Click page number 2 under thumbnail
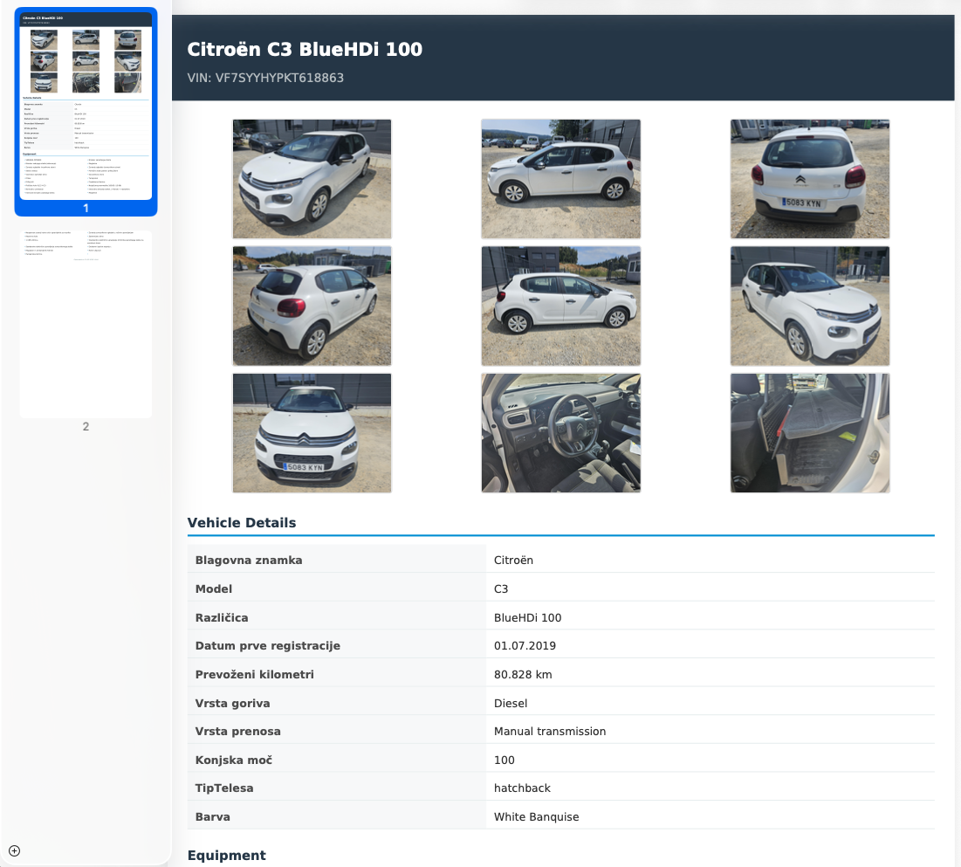 86,426
